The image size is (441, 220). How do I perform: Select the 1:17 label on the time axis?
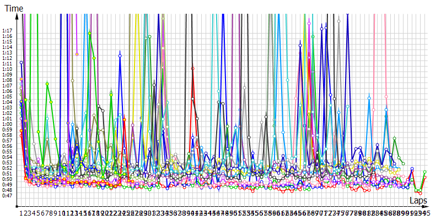point(7,31)
